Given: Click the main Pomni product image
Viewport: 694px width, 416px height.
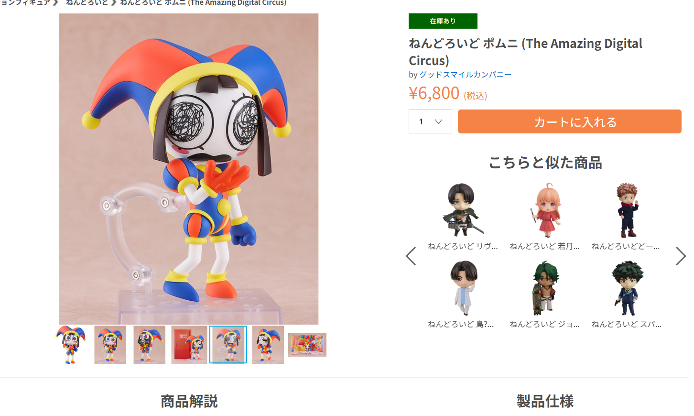Looking at the screenshot, I should click(x=189, y=169).
